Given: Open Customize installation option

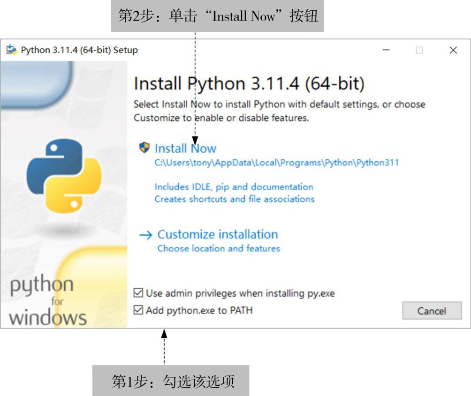Looking at the screenshot, I should (x=218, y=234).
